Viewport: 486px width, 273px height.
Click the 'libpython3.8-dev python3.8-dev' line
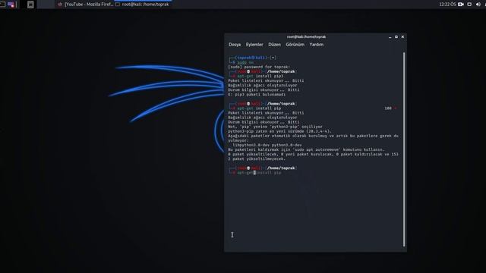click(x=267, y=145)
